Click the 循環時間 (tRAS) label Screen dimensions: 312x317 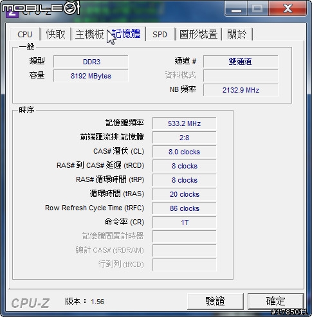pyautogui.click(x=117, y=194)
